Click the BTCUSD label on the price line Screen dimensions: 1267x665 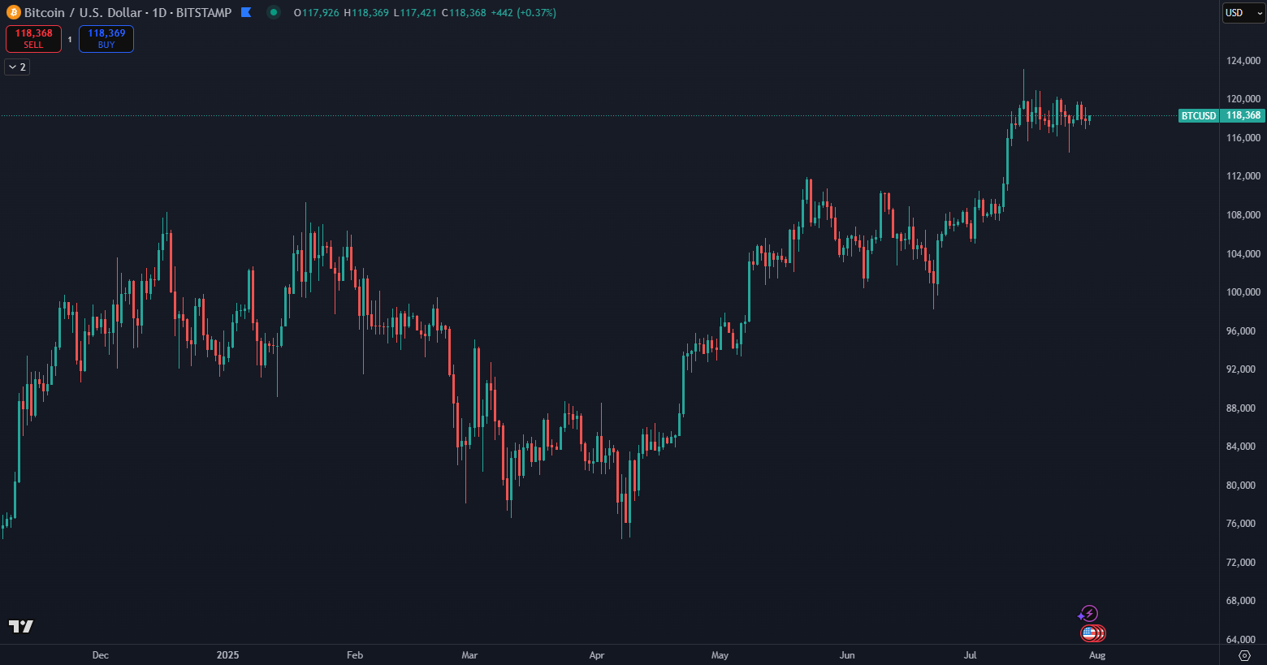click(x=1199, y=116)
